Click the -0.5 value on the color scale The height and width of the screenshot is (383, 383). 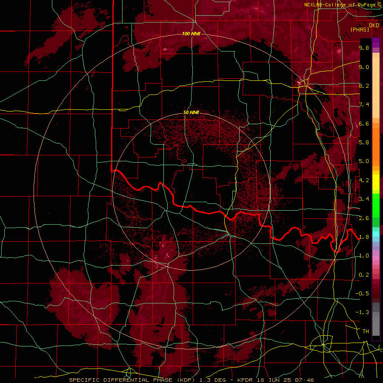point(362,294)
